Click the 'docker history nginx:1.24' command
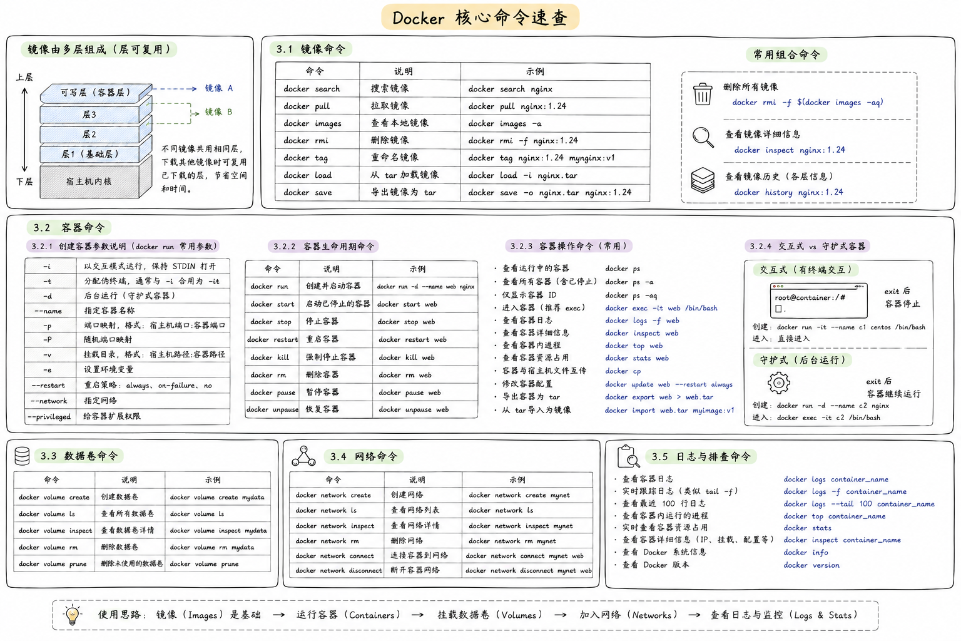Image resolution: width=961 pixels, height=641 pixels. click(788, 192)
